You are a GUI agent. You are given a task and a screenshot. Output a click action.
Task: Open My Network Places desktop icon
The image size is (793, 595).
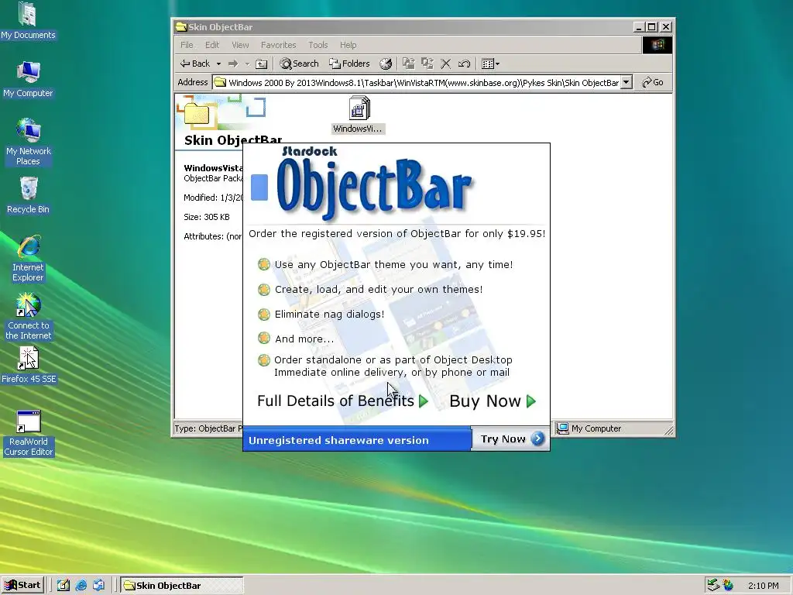pos(28,142)
